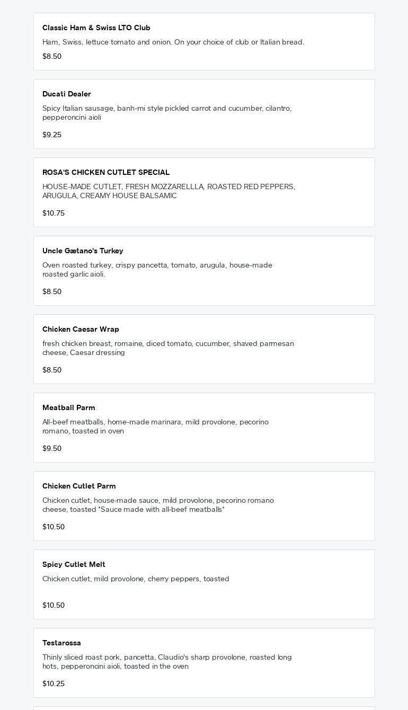Select the Spicy Cutlet Melt title
The image size is (408, 710).
74,564
